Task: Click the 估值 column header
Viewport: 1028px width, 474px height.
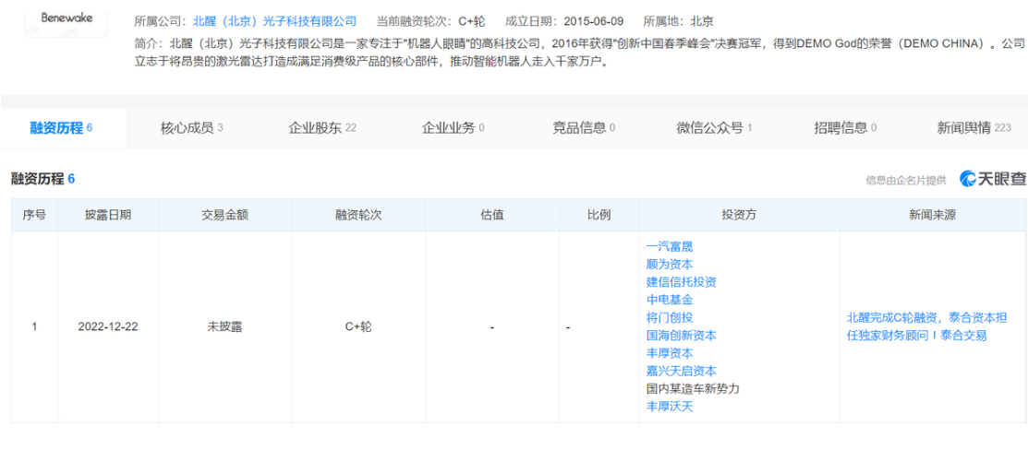Action: coord(491,215)
